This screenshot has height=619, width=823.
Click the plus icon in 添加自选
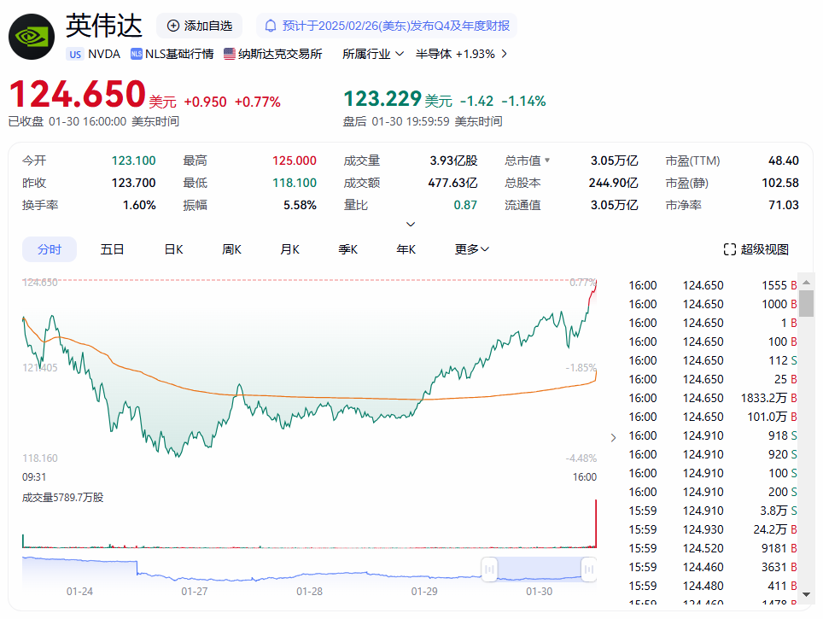tap(172, 26)
